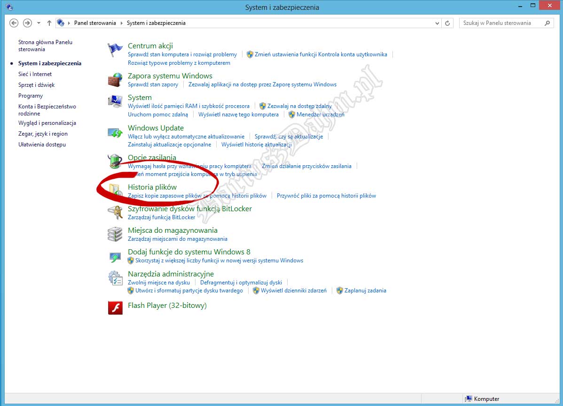The height and width of the screenshot is (406, 563).
Task: Click Zmień działanie przycisków zasilania link
Action: 306,167
